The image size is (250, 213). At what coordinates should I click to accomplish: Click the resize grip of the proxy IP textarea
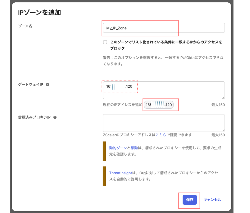223,130
